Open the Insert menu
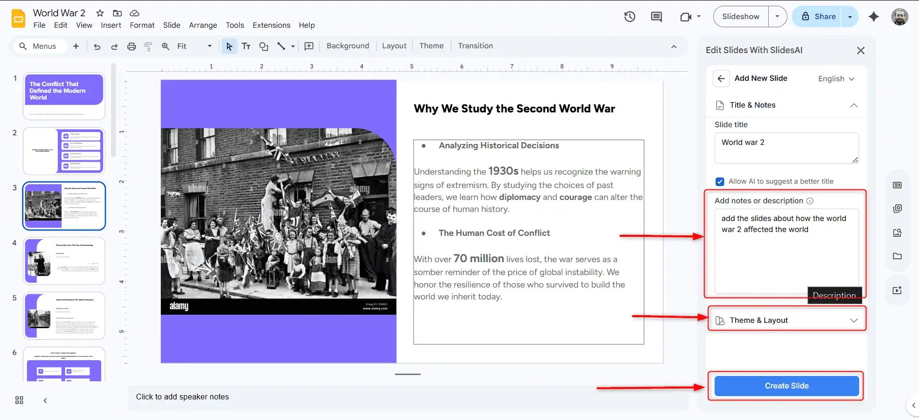 [x=111, y=25]
